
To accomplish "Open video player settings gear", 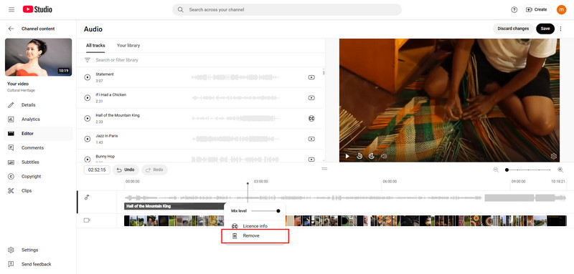I will (x=553, y=156).
